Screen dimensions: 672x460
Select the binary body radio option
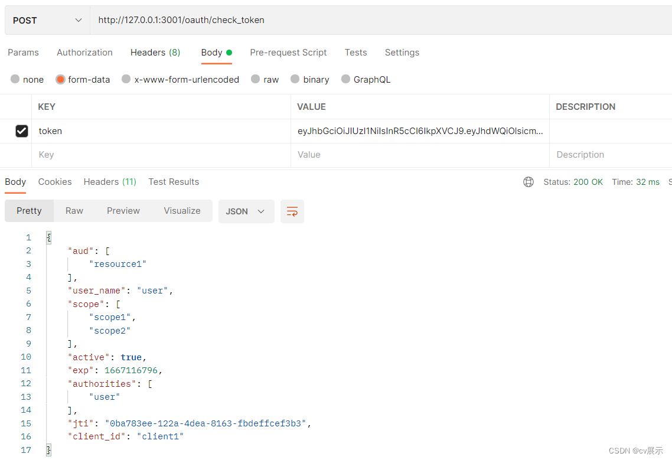295,79
